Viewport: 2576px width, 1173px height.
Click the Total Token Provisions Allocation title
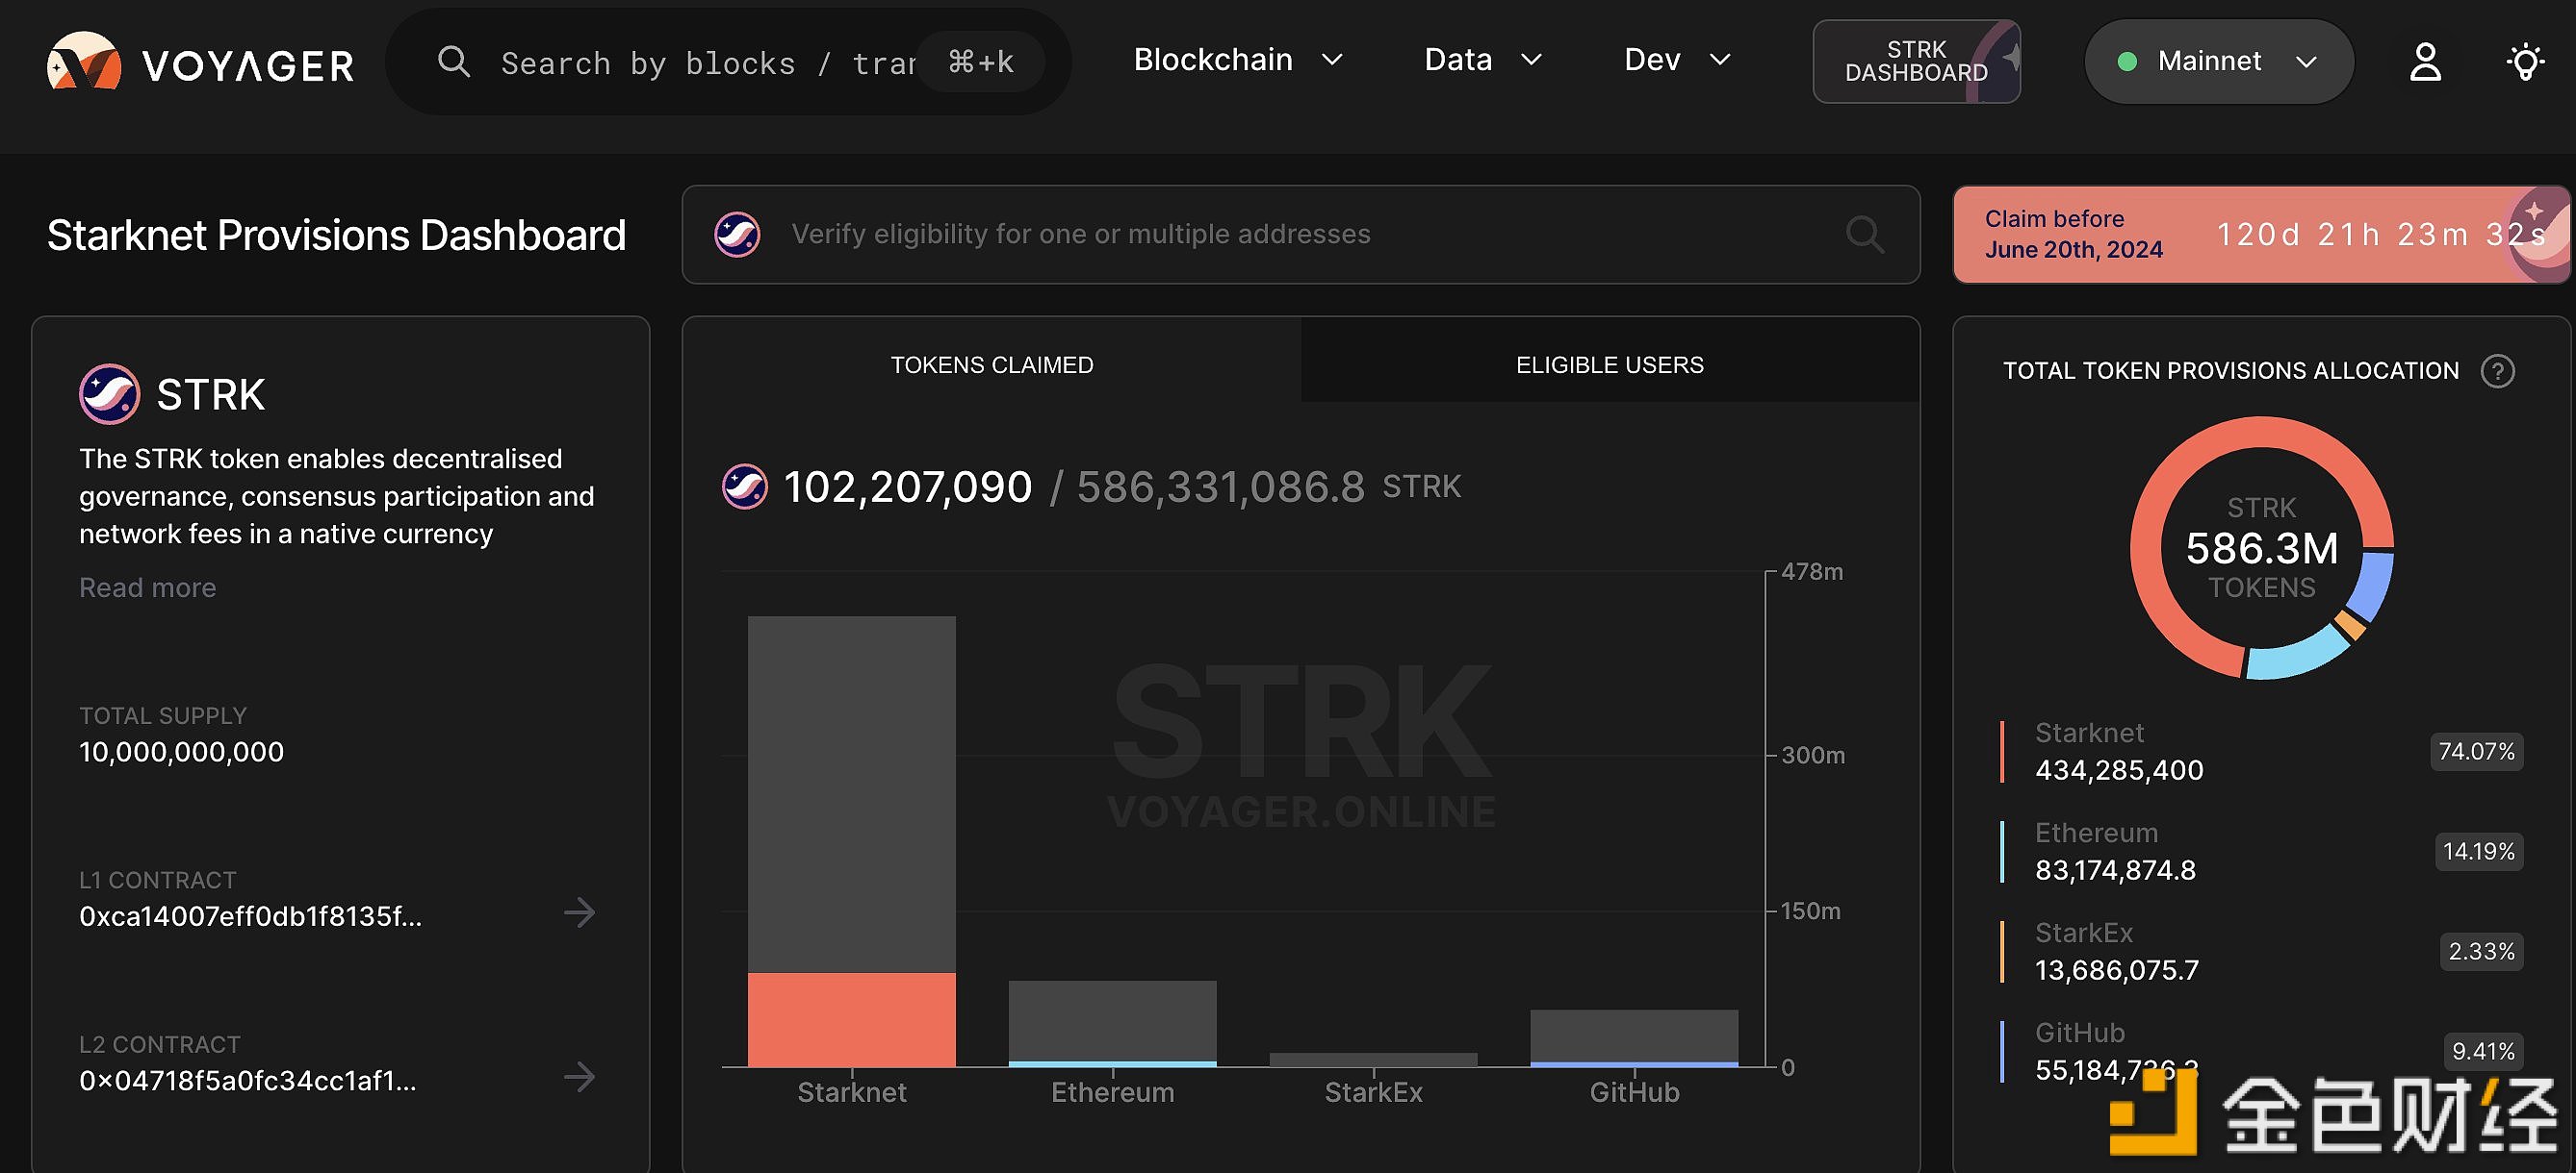(x=2231, y=372)
